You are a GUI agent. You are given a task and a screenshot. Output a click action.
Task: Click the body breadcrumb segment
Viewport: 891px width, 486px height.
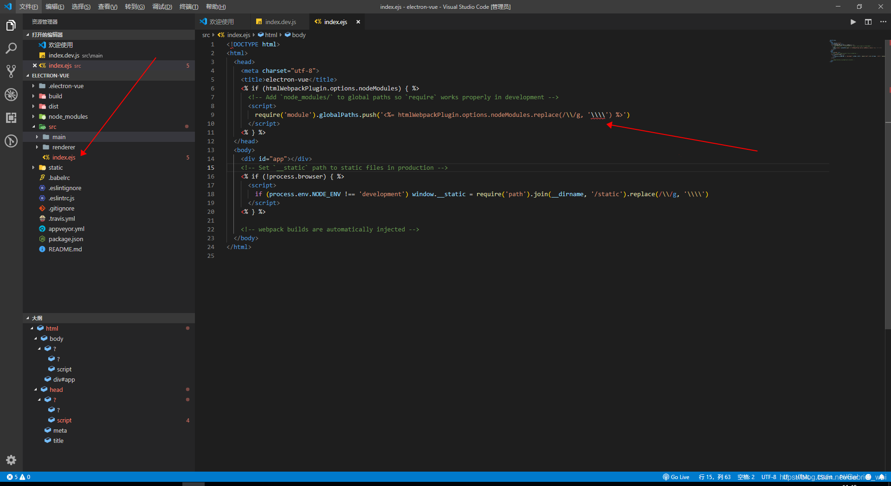click(295, 35)
